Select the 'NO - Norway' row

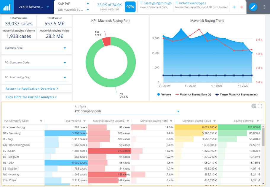pos(131,175)
